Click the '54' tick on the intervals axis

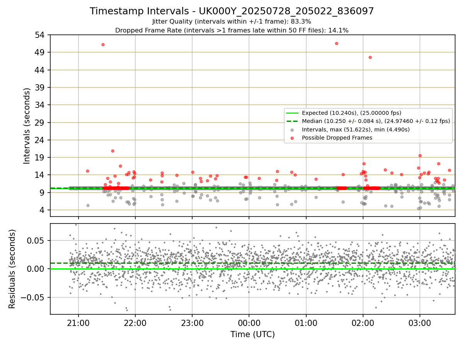coord(40,35)
